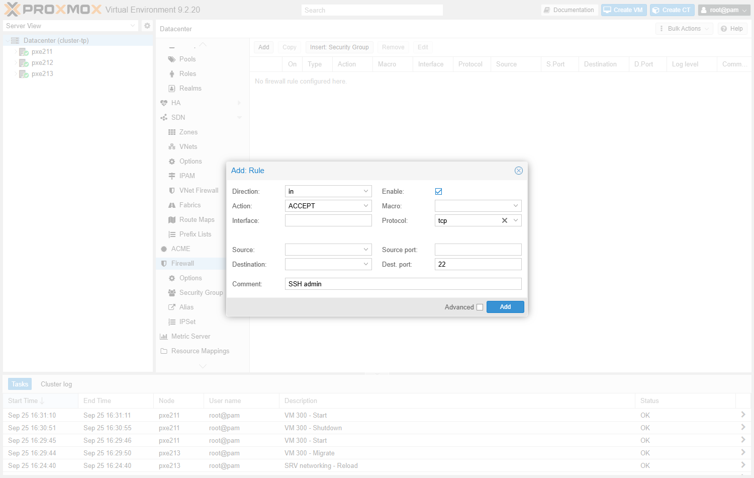Viewport: 754px width, 478px height.
Task: Click the VNet Firewall shield icon
Action: tap(172, 191)
